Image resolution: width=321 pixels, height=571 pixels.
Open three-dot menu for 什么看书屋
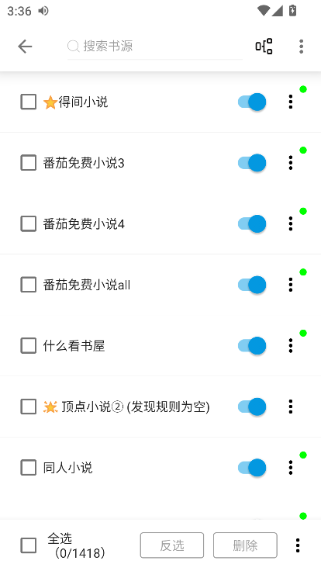(x=291, y=345)
